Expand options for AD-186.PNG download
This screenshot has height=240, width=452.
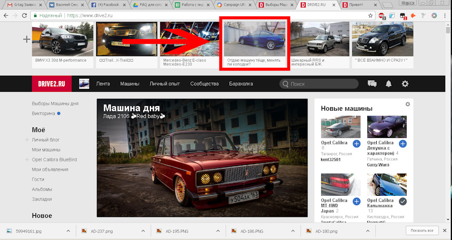pyautogui.click(x=293, y=231)
